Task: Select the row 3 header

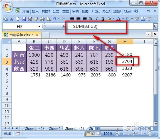Action: (x=7, y=62)
